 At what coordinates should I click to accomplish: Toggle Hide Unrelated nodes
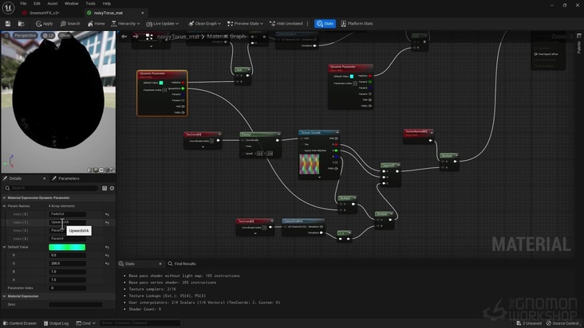(286, 24)
